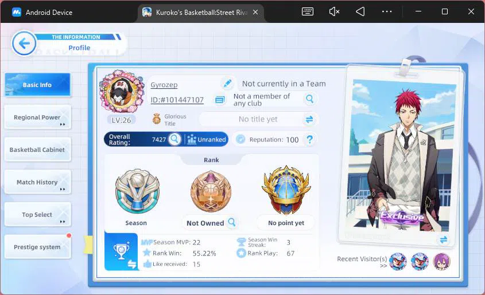Viewport: 485px width, 295px height.
Task: Open the emulator more options menu
Action: [x=387, y=11]
